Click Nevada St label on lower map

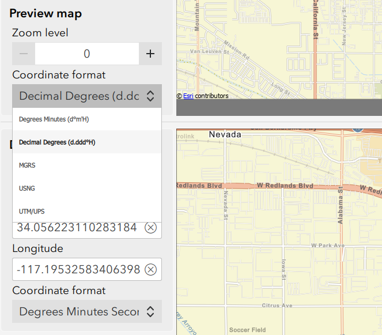[226, 205]
